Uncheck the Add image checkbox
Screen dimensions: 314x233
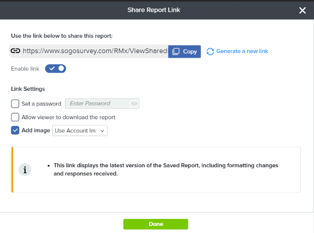point(15,130)
